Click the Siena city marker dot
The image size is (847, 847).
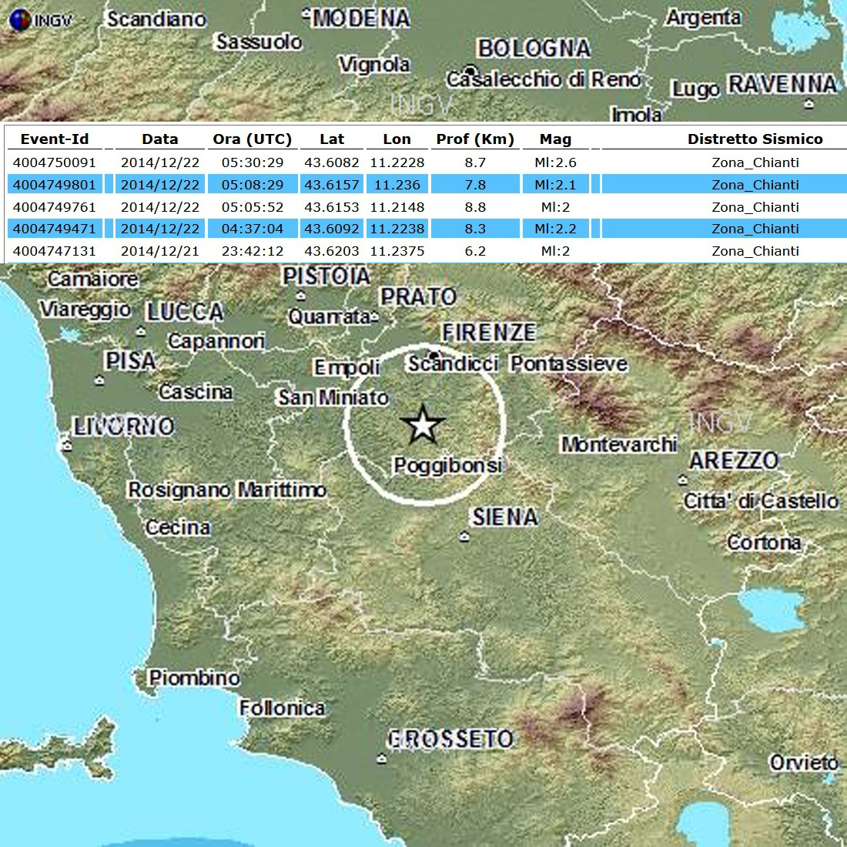[464, 536]
